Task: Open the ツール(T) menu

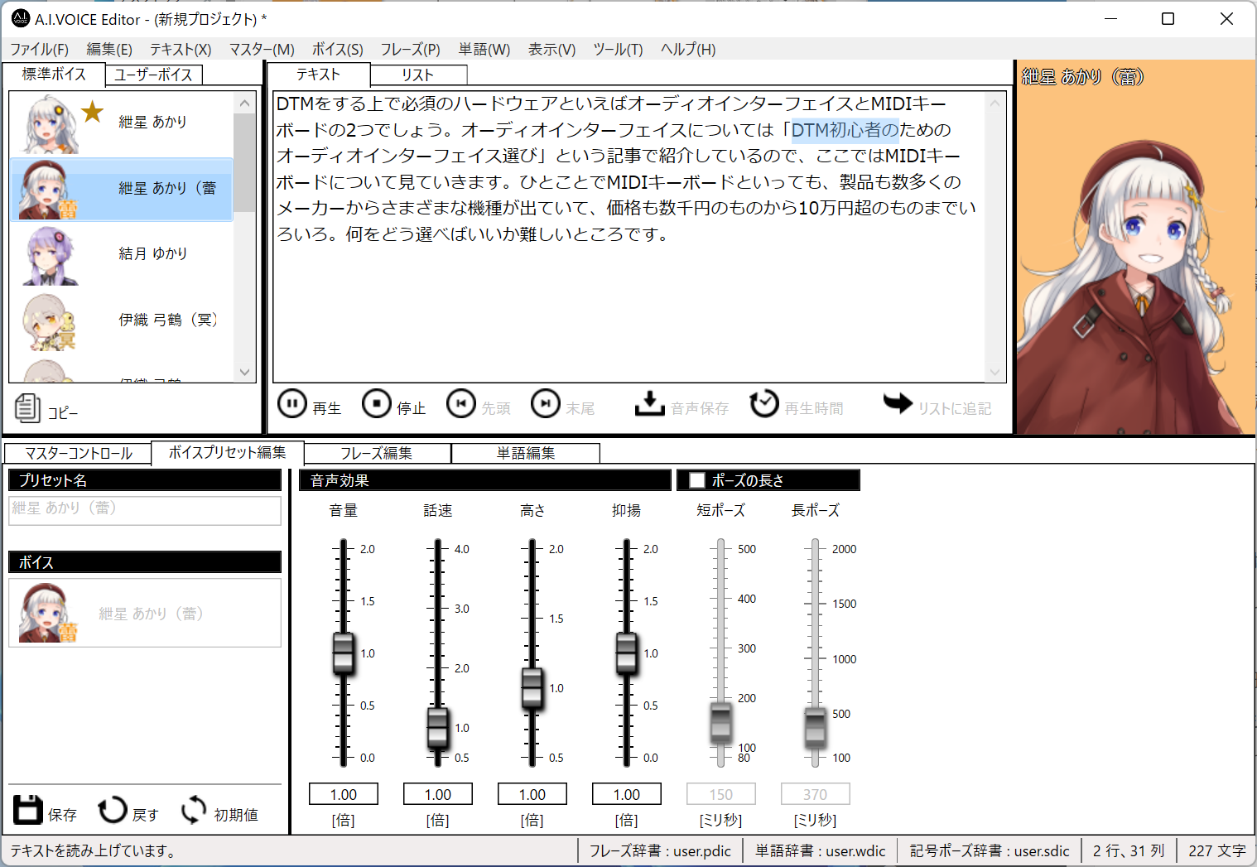Action: pyautogui.click(x=618, y=50)
